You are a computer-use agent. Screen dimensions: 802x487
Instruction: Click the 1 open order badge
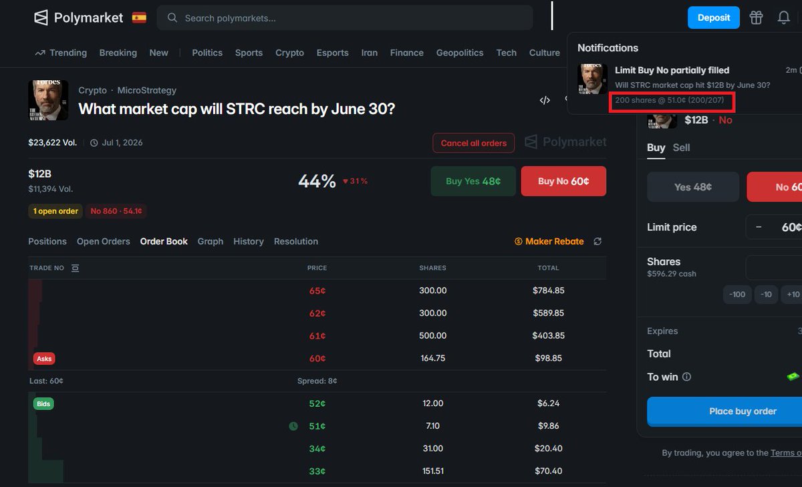[55, 211]
